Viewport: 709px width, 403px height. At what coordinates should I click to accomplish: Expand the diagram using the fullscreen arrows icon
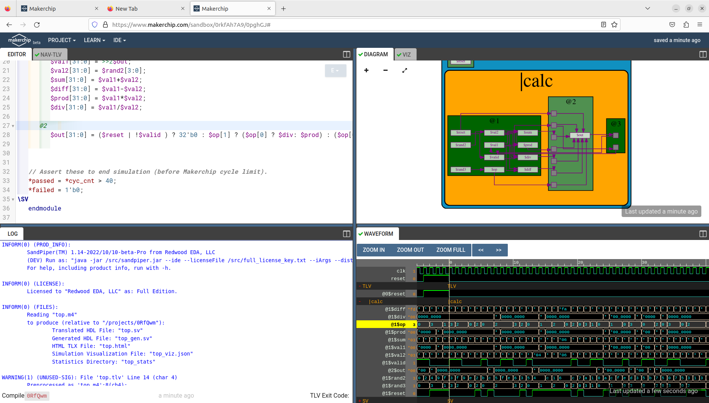pos(404,70)
